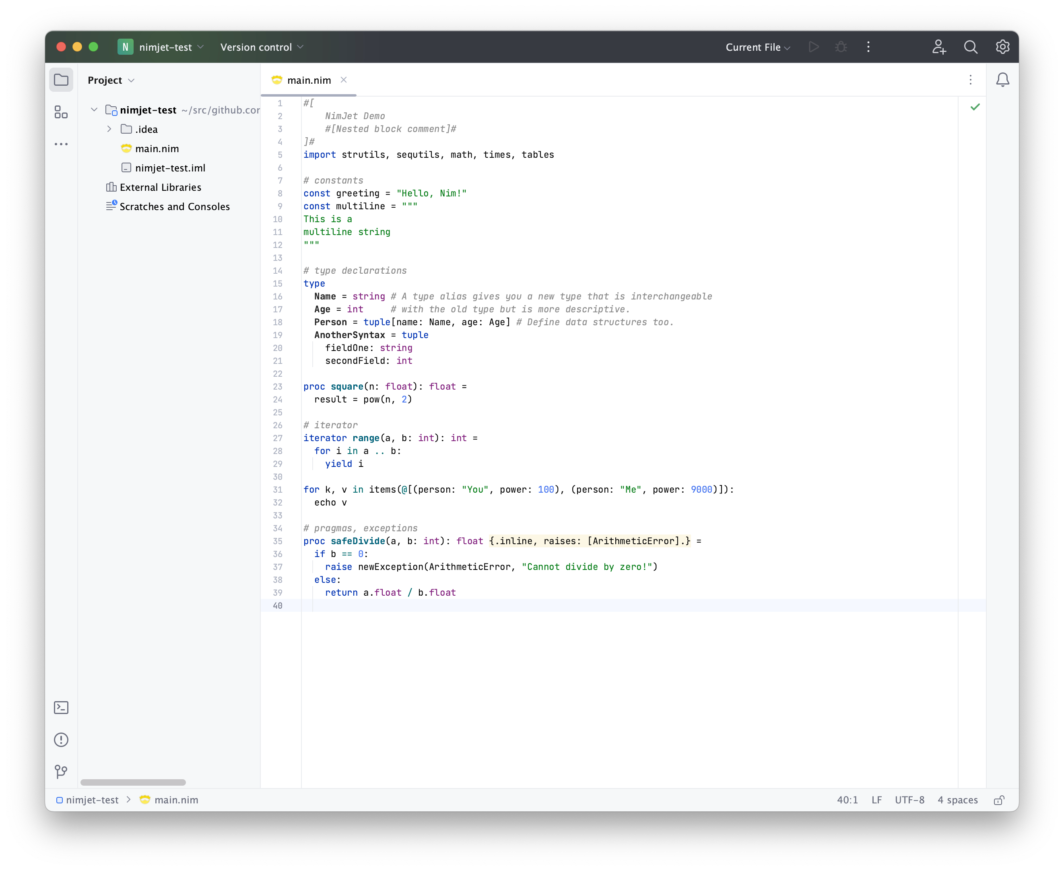
Task: Click the green inspections checkmark widget
Action: point(974,107)
